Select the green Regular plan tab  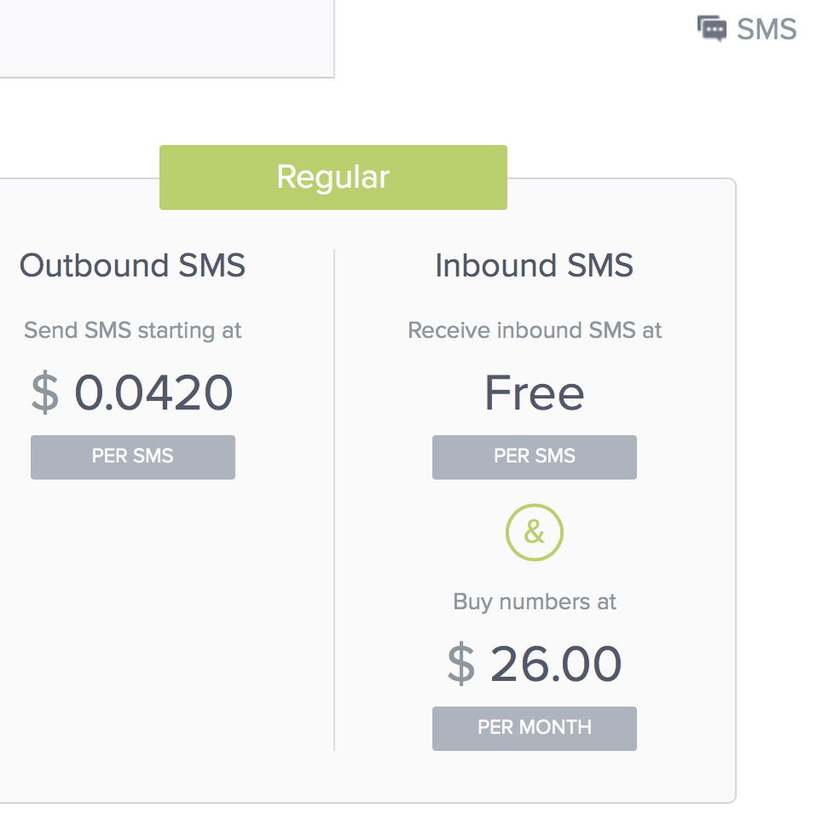pyautogui.click(x=333, y=177)
